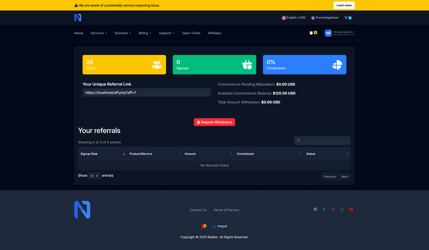Click the yellow 20 Clicks card
This screenshot has width=429, height=250.
click(x=124, y=65)
